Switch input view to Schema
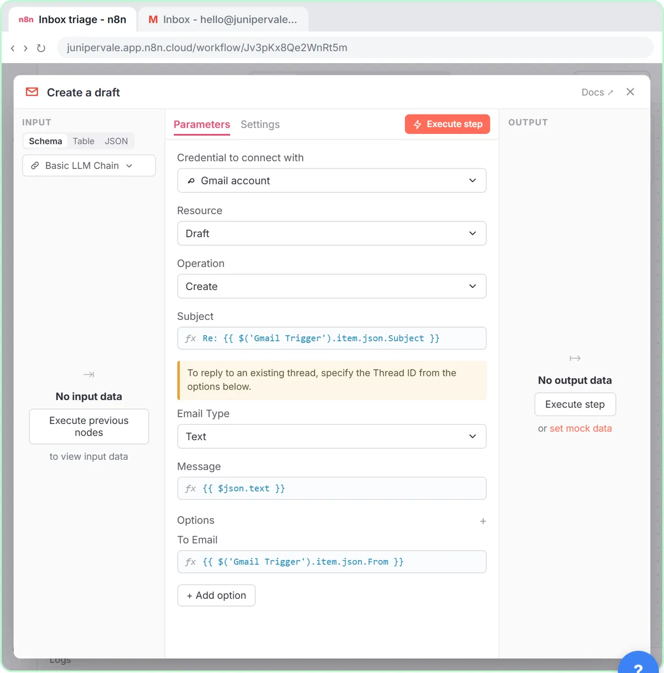The height and width of the screenshot is (673, 664). point(45,141)
